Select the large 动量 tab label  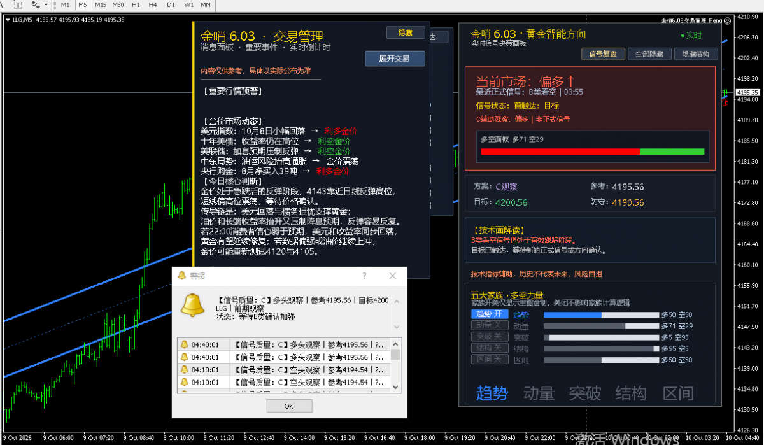pos(539,393)
